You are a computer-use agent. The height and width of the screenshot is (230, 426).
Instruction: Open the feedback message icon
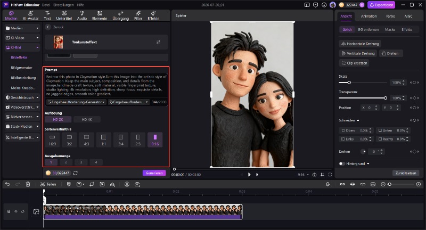click(315, 5)
